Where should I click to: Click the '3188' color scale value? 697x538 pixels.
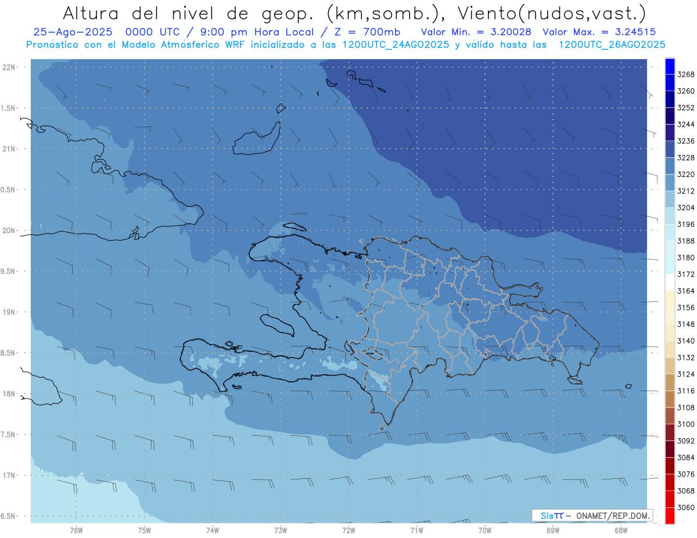[x=686, y=241]
